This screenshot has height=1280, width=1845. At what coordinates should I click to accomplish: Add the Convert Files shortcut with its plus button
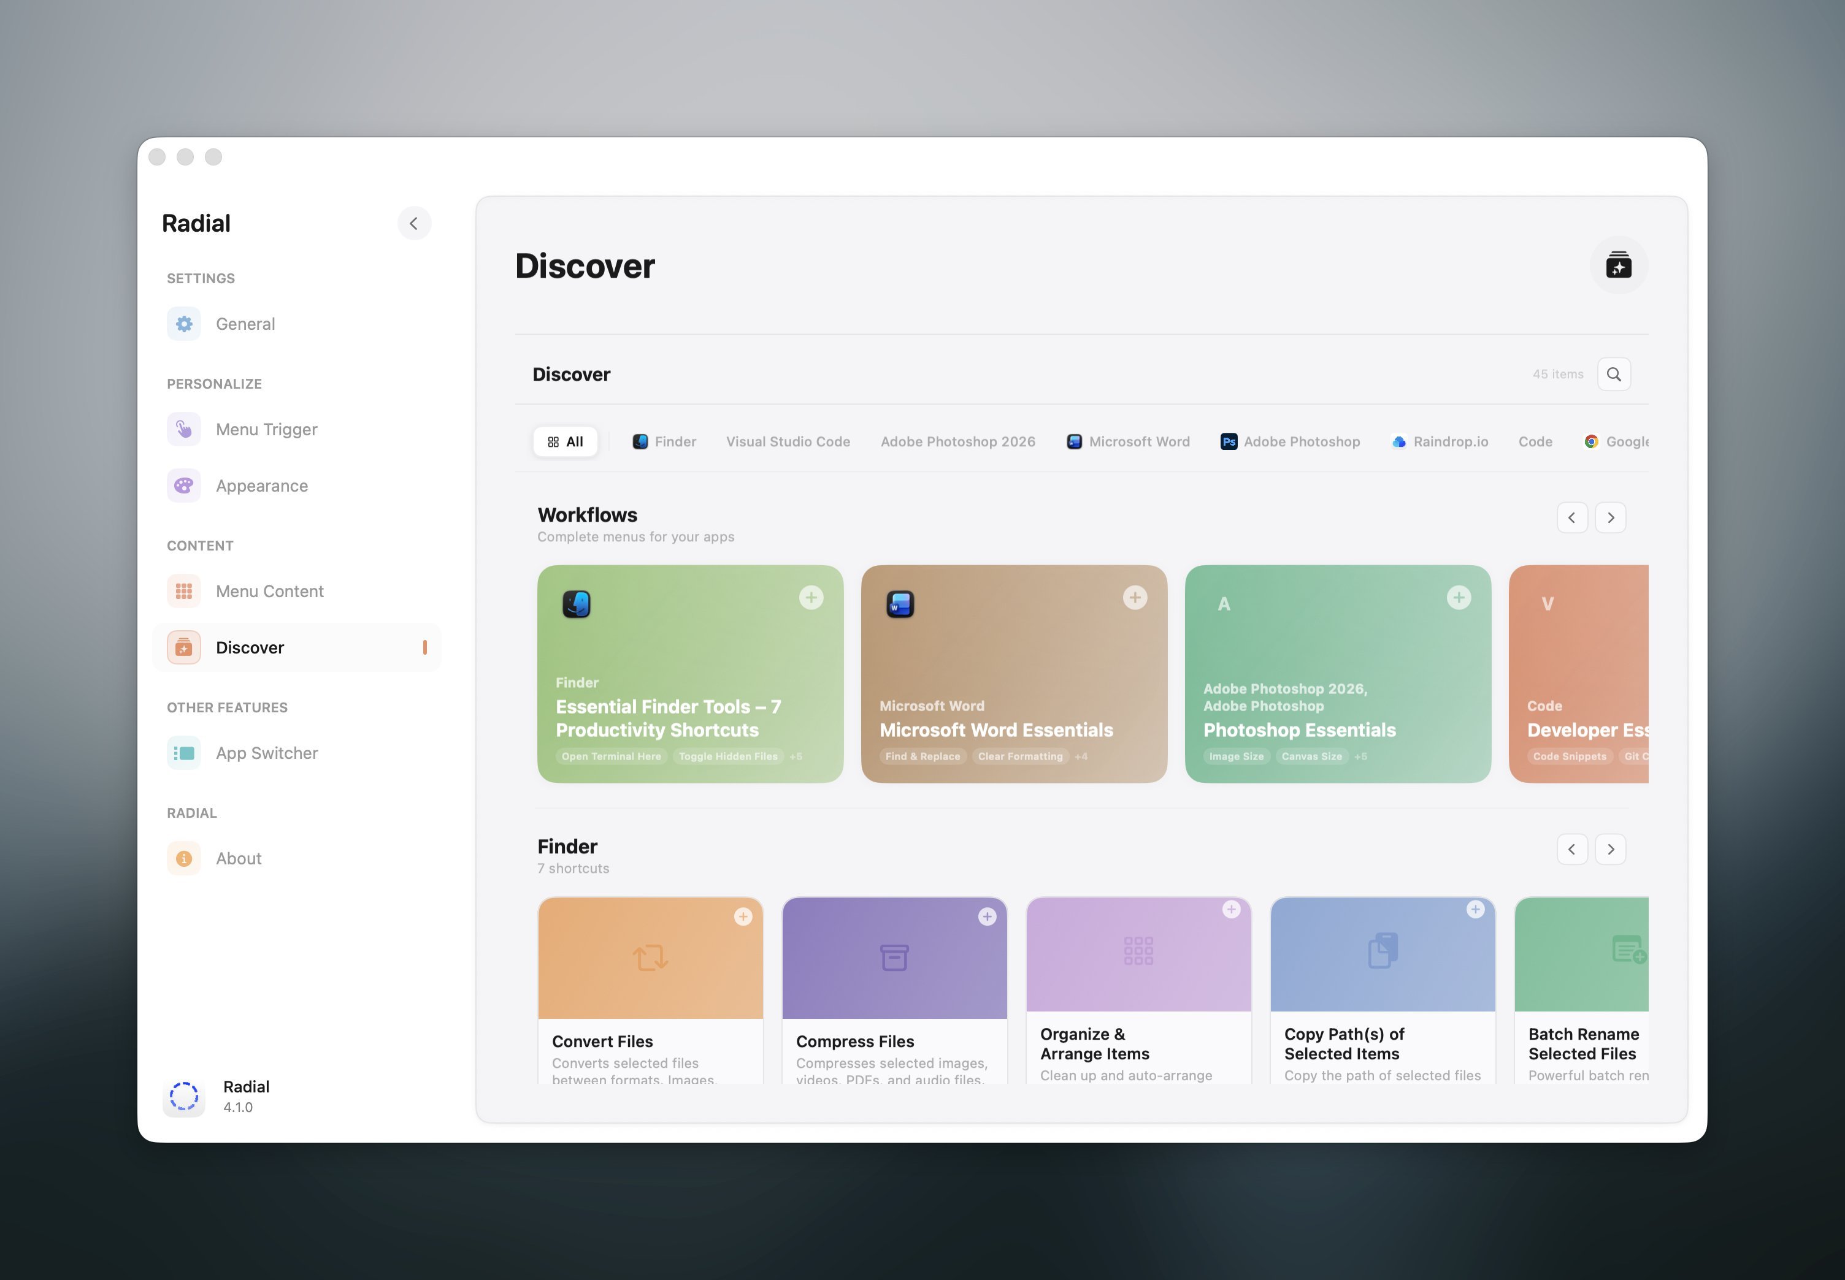point(742,916)
